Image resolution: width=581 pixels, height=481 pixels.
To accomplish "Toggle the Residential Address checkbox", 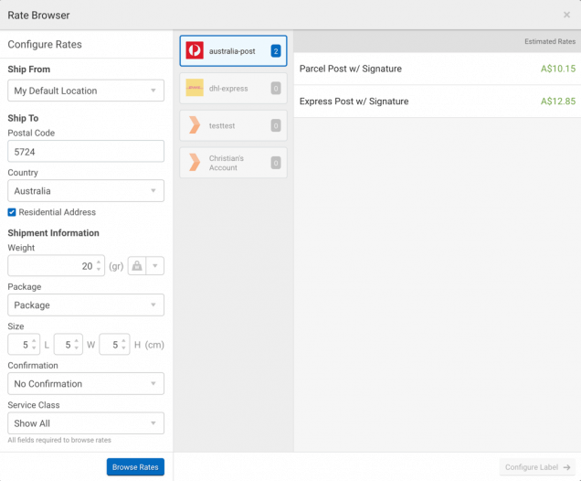I will click(12, 212).
